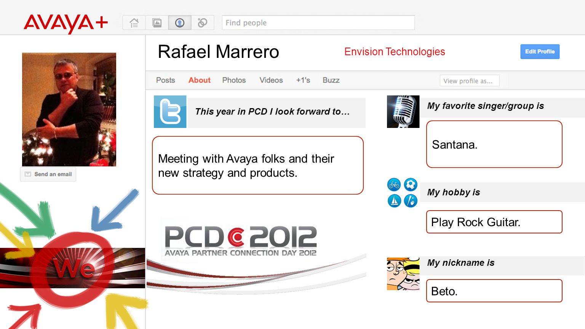
Task: Click the Send an email button
Action: click(x=48, y=174)
